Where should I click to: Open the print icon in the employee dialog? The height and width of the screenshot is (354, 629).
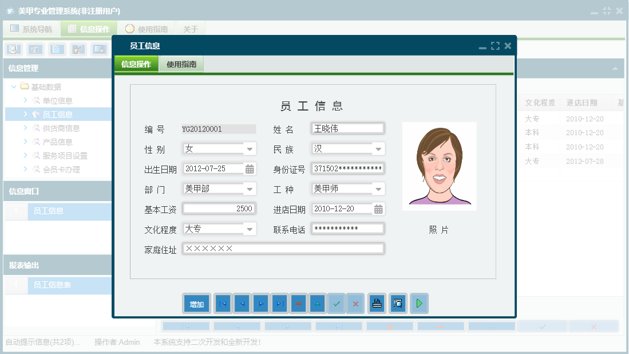[377, 304]
